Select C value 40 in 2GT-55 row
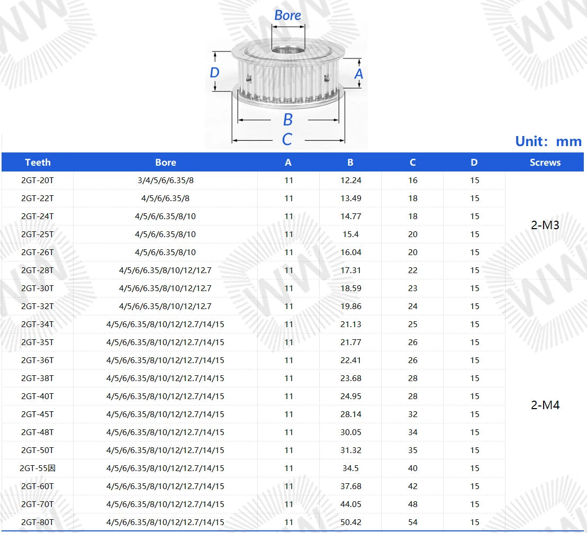Viewport: 587px width, 533px height. [x=413, y=468]
